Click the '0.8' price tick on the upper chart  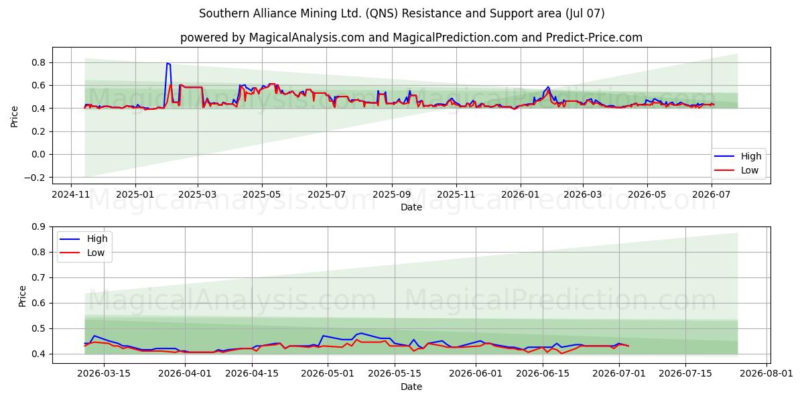click(39, 62)
